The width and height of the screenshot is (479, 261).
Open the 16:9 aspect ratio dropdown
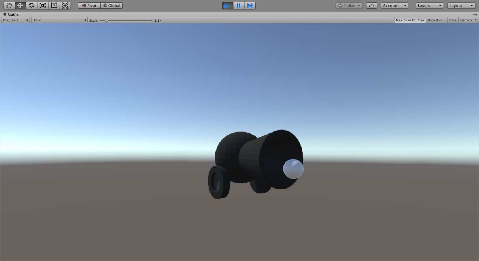[x=59, y=20]
